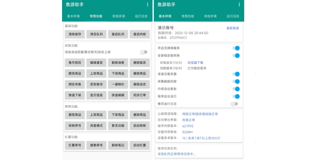Switch to 运行日志 tab on the 演示账号 screen
Viewport: 313px width, 160px height.
(233, 16)
